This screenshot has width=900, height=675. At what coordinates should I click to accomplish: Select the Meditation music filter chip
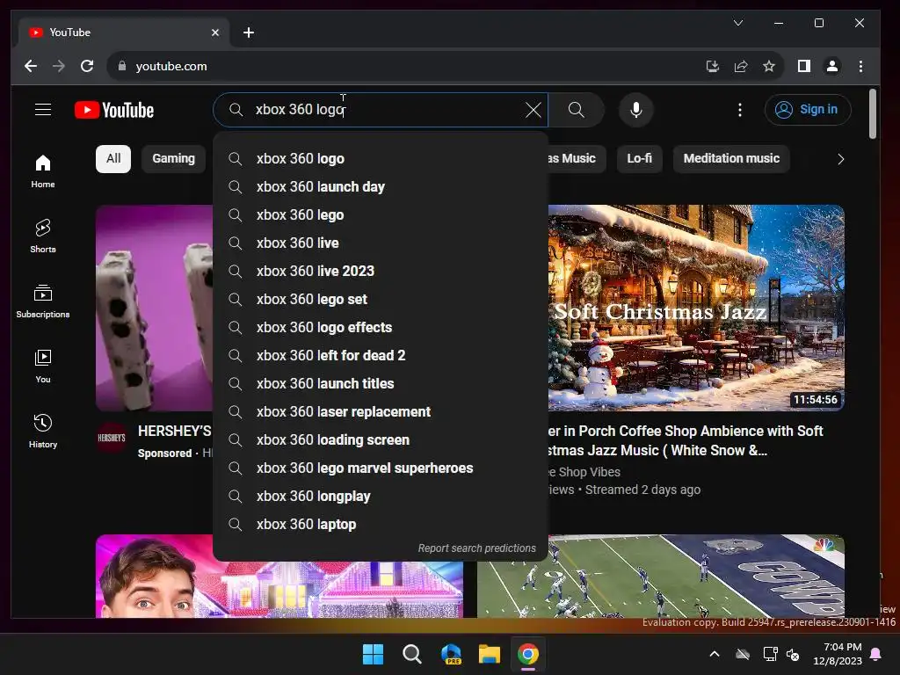731,158
